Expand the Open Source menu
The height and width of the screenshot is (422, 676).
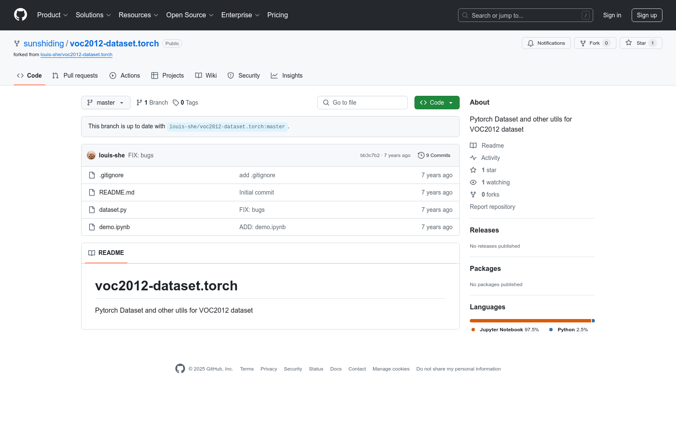190,15
